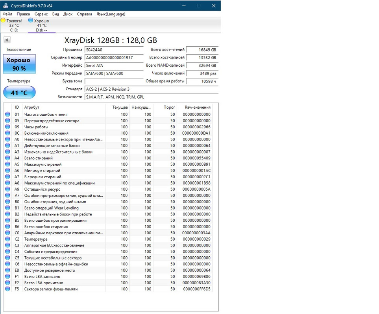Click the Прошивка field S0424A0
Viewport: 379px width, 314px height.
114,49
